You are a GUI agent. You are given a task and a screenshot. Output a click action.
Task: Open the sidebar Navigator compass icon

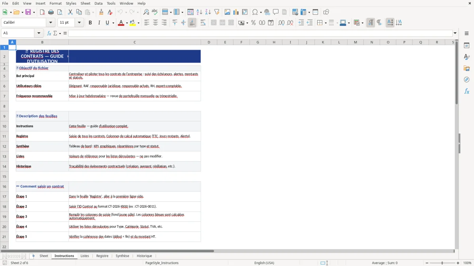466,80
